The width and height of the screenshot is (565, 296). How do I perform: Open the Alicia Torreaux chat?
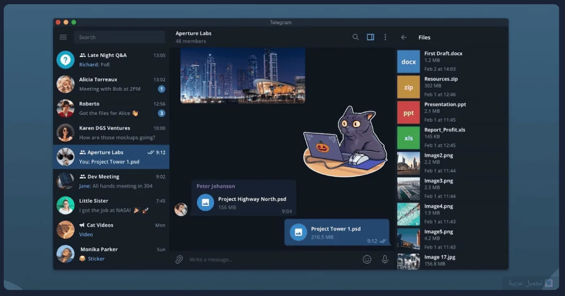[111, 84]
